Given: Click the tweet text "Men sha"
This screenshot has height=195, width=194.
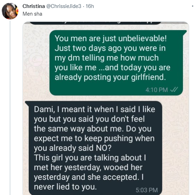Looking at the screenshot, I should (32, 14).
